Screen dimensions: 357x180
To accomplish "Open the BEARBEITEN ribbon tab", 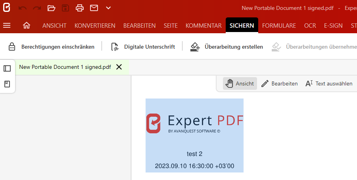I will [x=140, y=25].
